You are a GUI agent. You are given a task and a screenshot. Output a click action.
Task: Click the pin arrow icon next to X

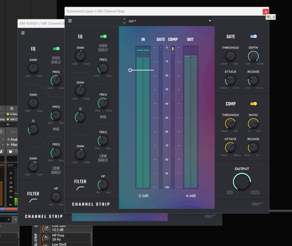[15, 219]
